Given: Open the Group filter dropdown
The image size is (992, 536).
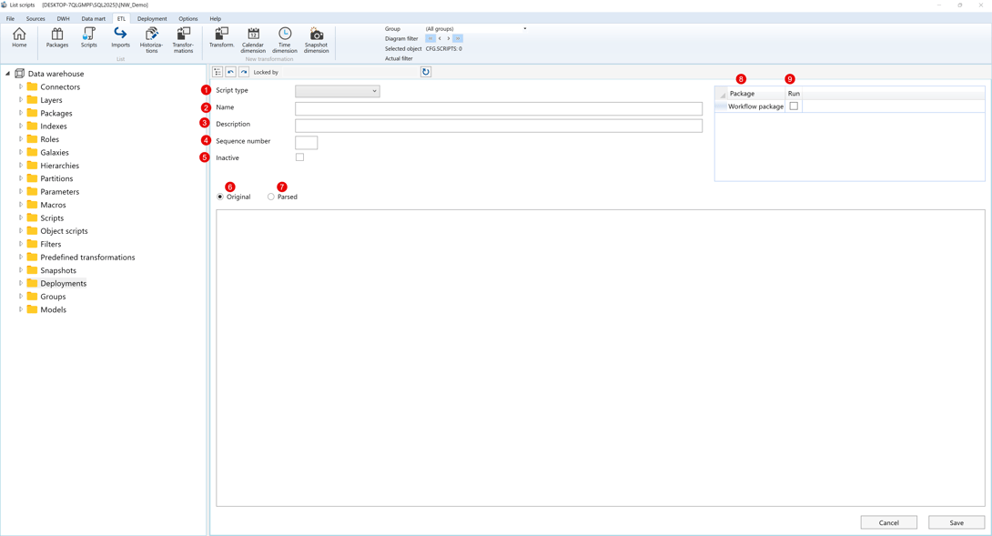Looking at the screenshot, I should [524, 29].
